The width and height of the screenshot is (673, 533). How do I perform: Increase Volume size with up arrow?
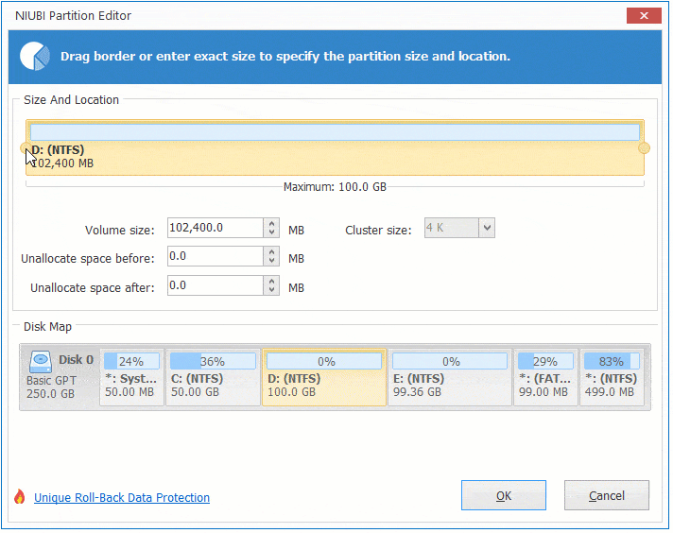[x=272, y=223]
